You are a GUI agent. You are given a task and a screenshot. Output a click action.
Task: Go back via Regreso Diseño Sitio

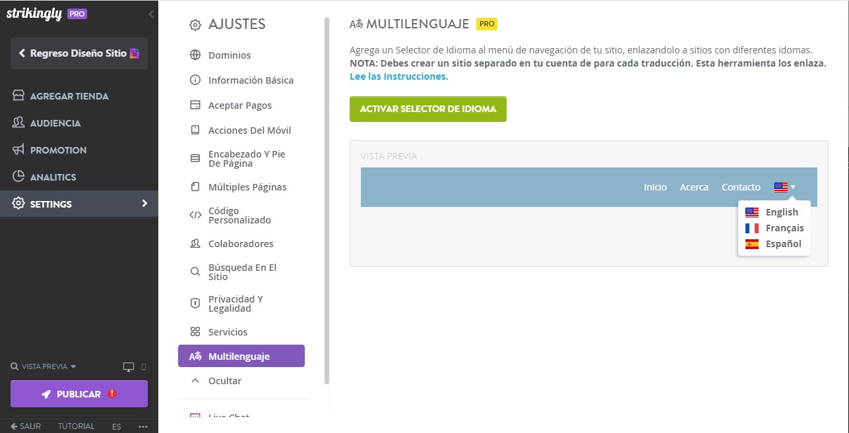point(79,53)
